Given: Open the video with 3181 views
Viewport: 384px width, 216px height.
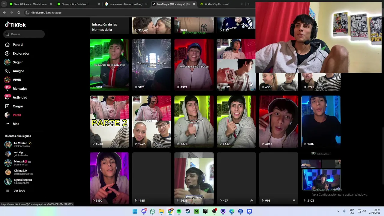Looking at the screenshot, I should 109,65.
